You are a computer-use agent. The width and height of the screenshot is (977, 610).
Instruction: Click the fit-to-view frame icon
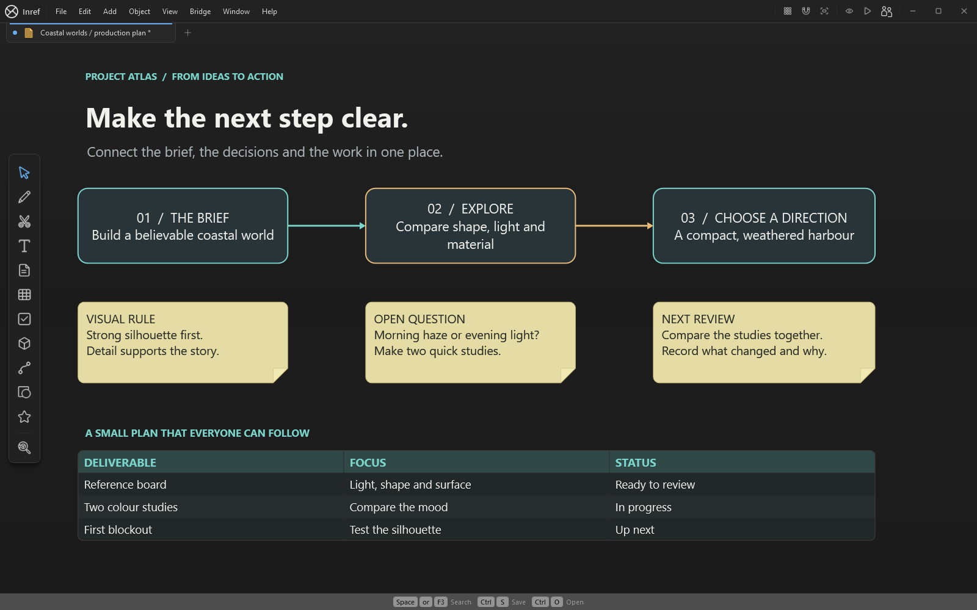point(824,11)
